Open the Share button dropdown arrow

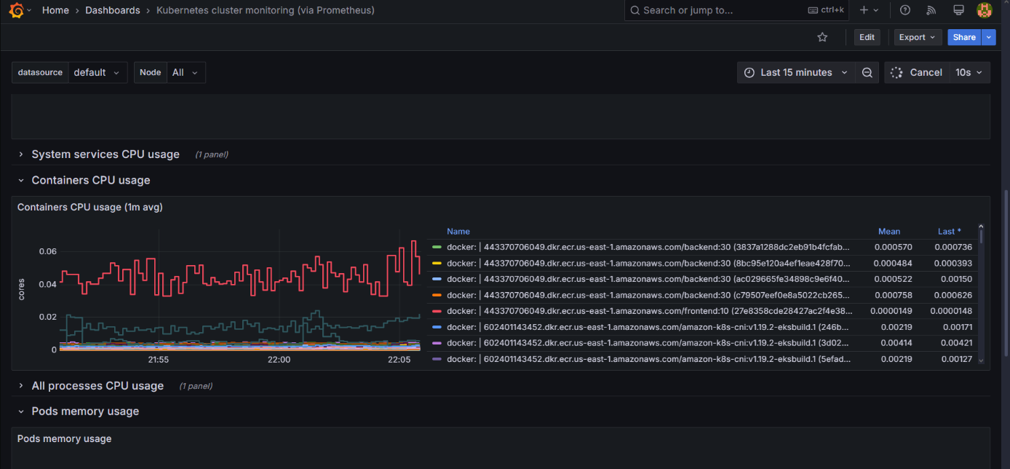(x=988, y=37)
